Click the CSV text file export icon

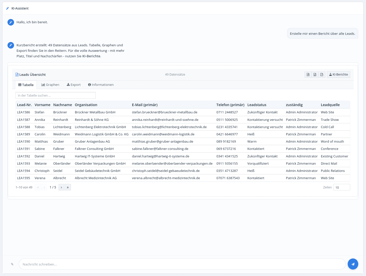(x=308, y=75)
